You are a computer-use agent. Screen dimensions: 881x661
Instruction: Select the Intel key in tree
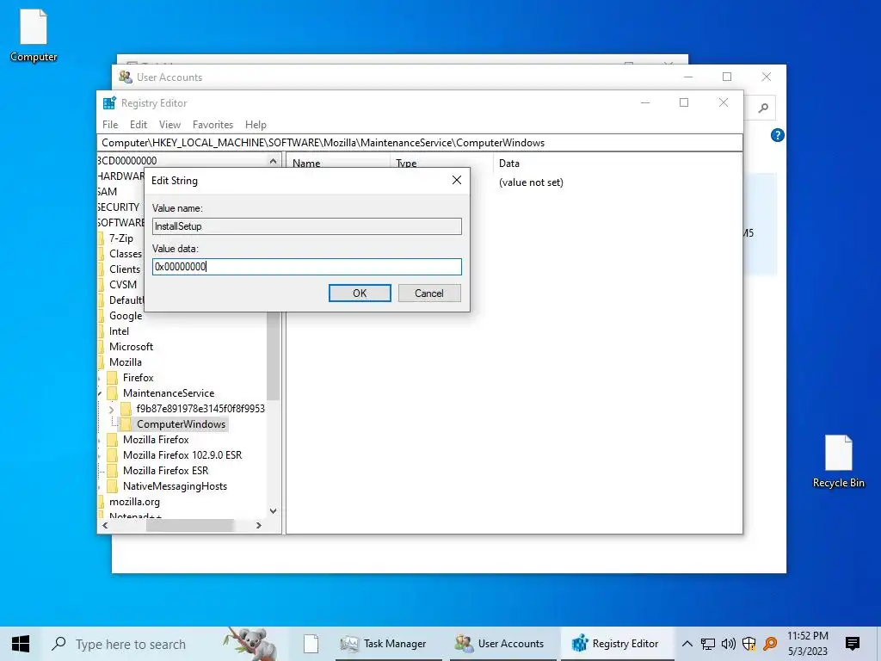click(x=119, y=331)
